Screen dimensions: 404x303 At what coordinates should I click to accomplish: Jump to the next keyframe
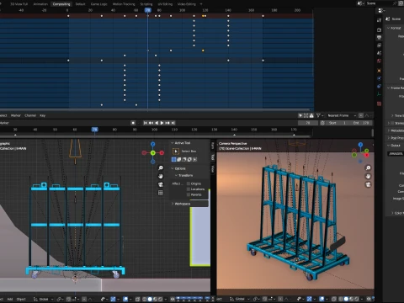[167, 123]
